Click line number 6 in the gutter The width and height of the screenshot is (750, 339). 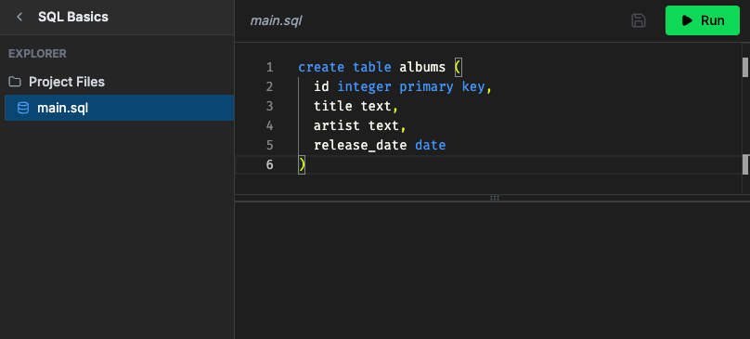270,164
